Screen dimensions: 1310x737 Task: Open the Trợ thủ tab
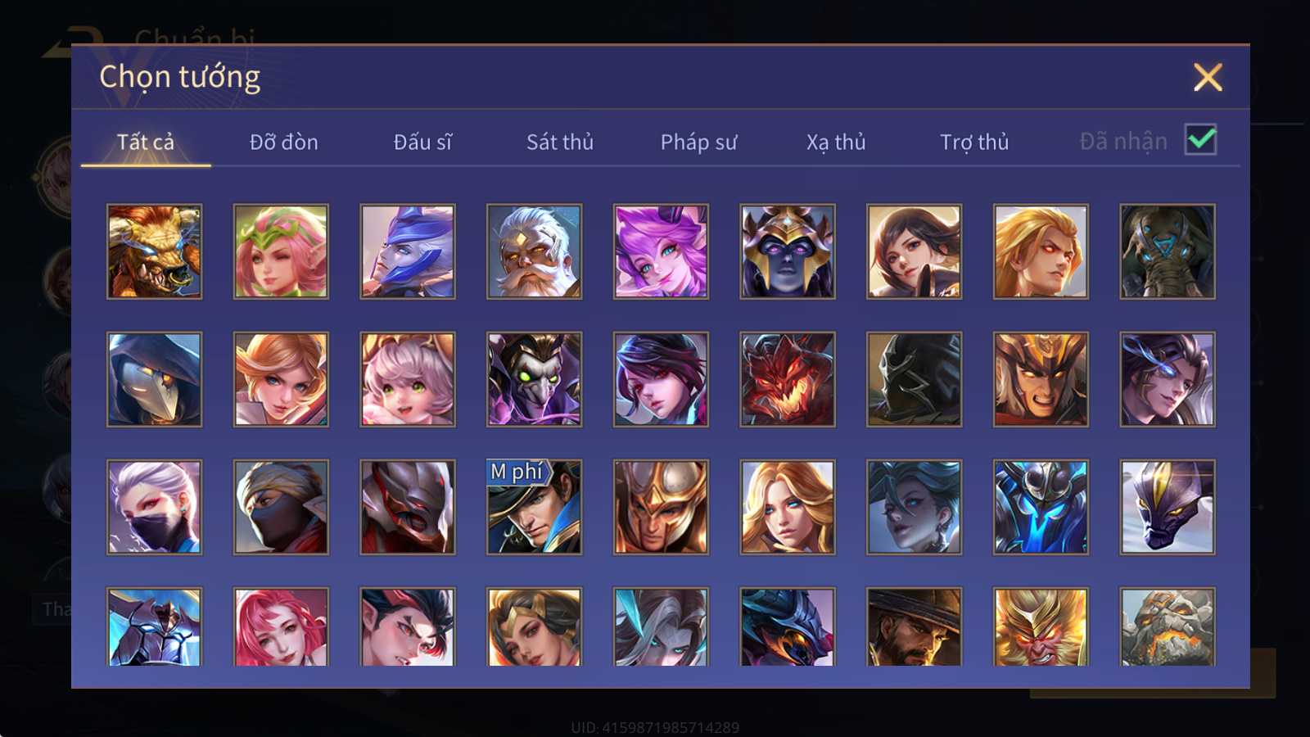click(x=974, y=142)
